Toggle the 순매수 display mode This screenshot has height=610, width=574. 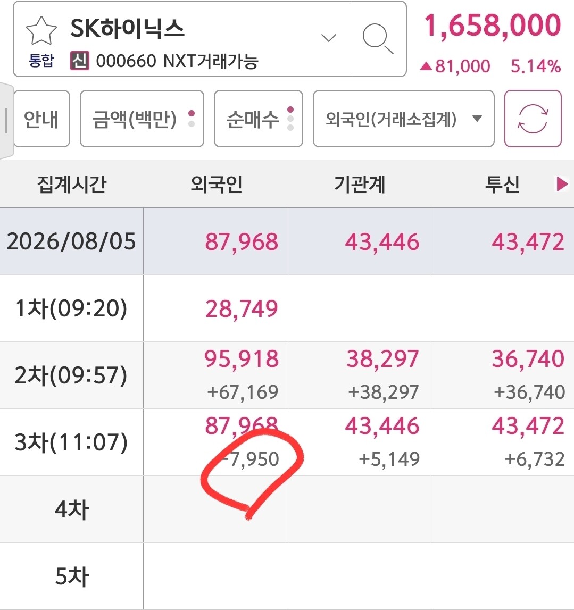pos(259,119)
